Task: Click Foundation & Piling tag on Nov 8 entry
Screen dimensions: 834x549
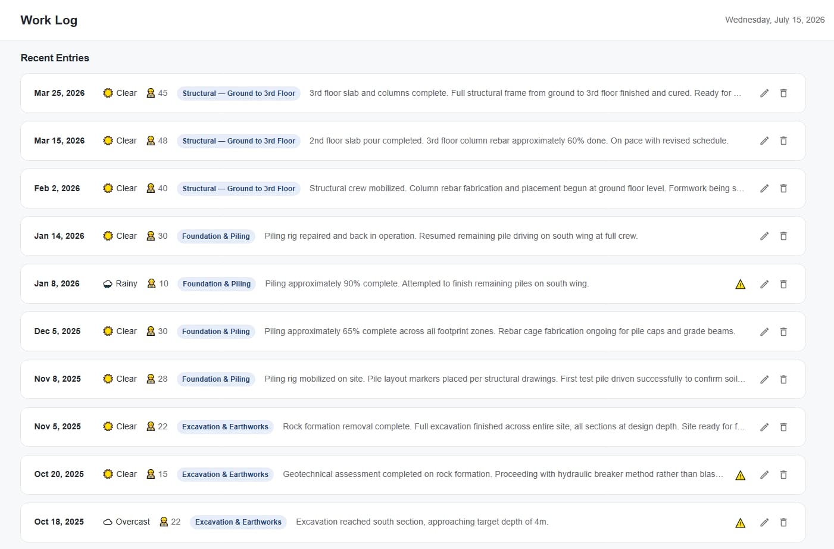Action: [216, 379]
